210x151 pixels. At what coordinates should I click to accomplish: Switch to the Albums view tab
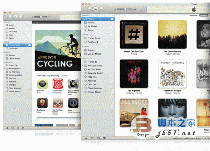point(193,15)
